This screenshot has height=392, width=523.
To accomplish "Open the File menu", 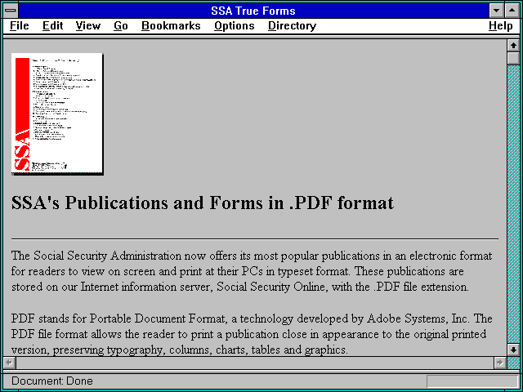I will pyautogui.click(x=20, y=26).
